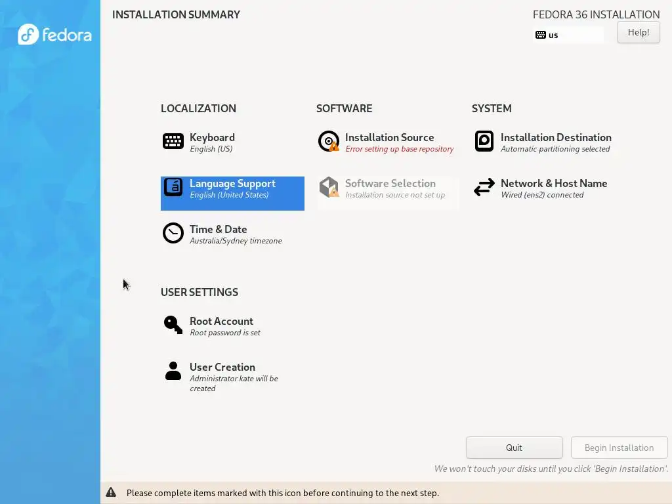The width and height of the screenshot is (672, 504).
Task: Click the keyboard icon in the us layout indicator
Action: pyautogui.click(x=541, y=35)
